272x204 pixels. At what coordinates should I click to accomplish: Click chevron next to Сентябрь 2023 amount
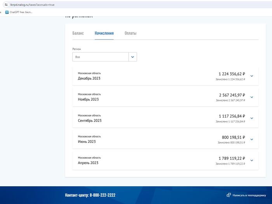[x=251, y=118]
